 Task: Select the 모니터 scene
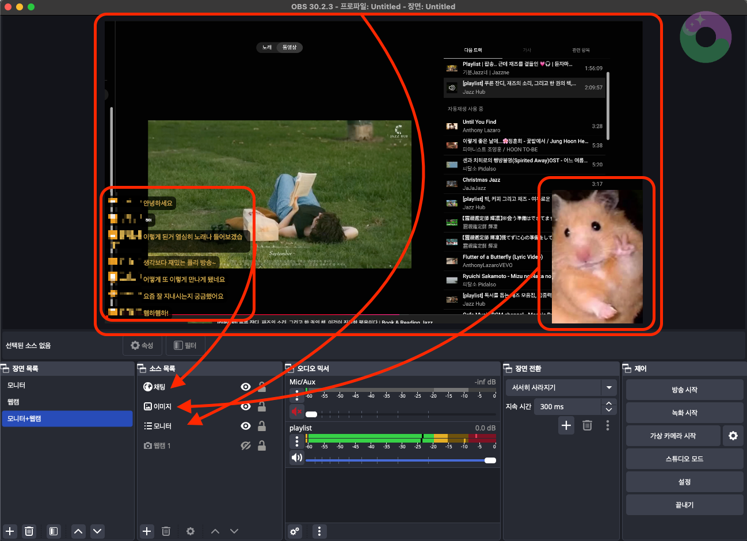[x=67, y=385]
